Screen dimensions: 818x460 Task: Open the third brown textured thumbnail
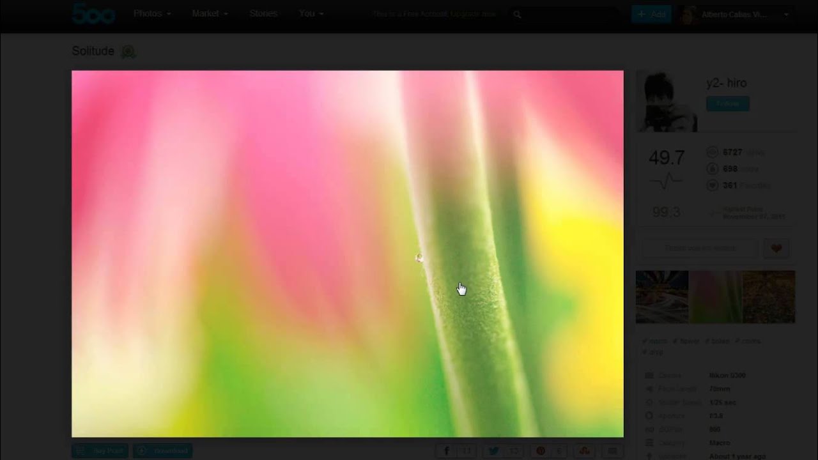click(x=769, y=297)
